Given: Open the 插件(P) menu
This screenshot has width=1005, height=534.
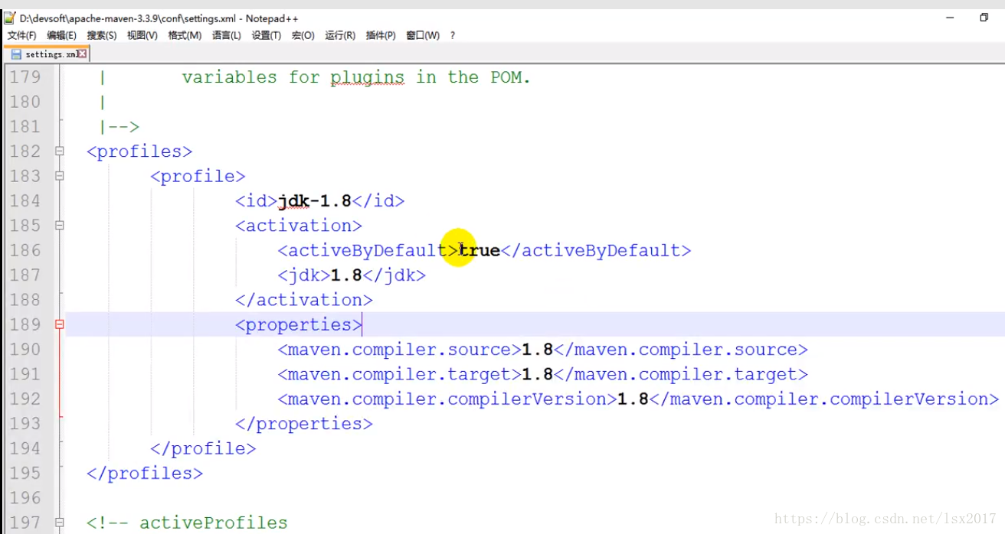Looking at the screenshot, I should (x=381, y=35).
